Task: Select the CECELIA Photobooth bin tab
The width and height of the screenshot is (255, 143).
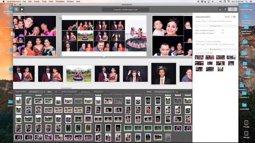Action: pos(69,92)
